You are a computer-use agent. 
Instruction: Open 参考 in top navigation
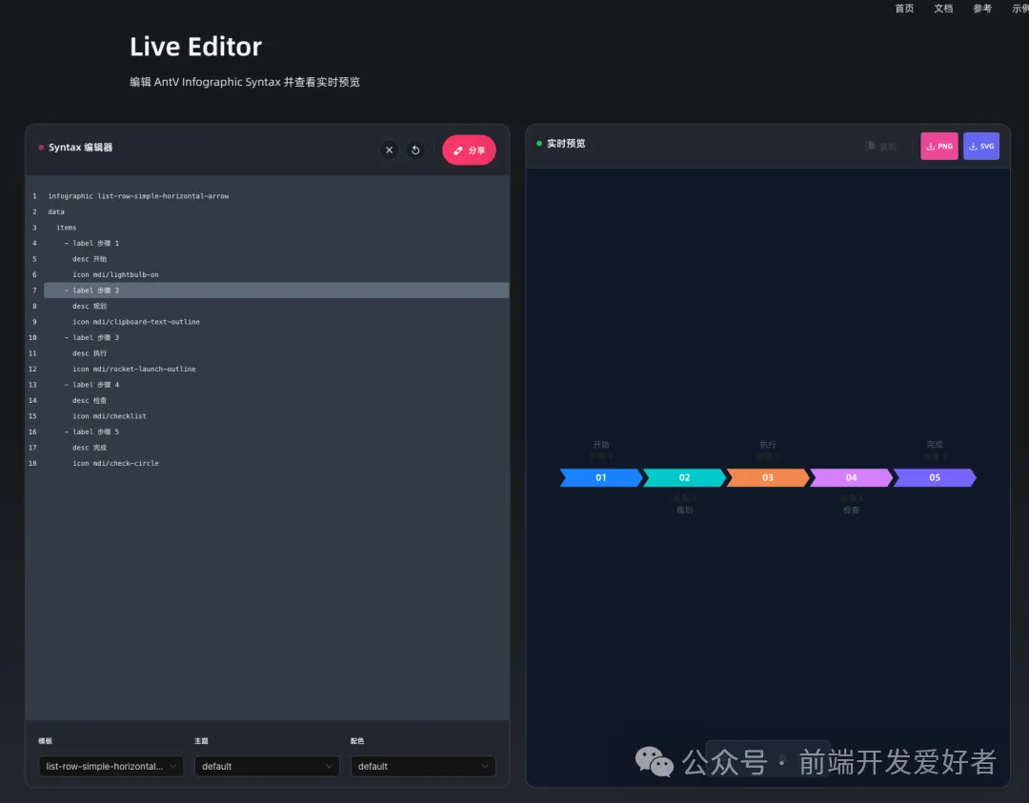coord(982,9)
